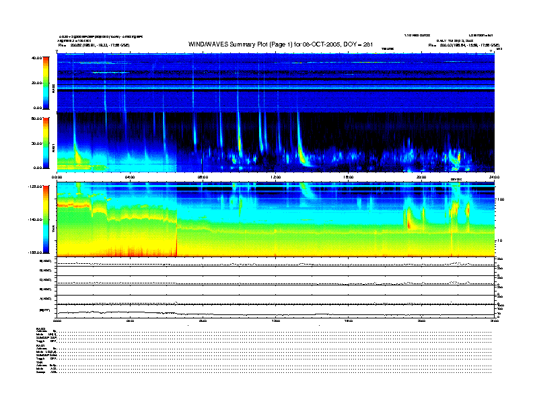
Task: Click the -155.00 color scale label
Action: pyautogui.click(x=35, y=252)
